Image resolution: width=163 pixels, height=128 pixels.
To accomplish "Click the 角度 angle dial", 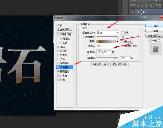I will (x=99, y=52).
